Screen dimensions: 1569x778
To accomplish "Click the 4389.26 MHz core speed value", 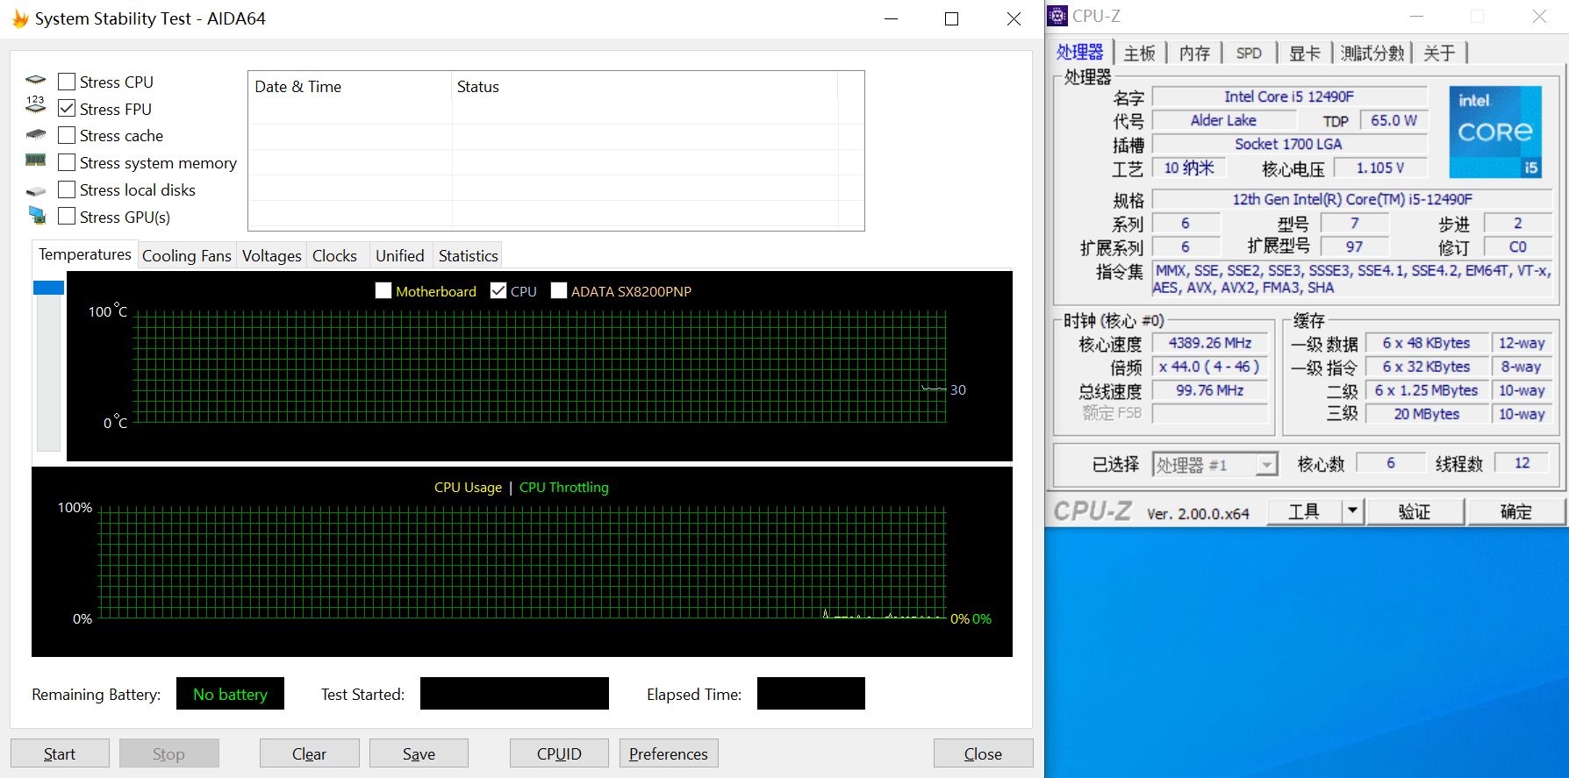I will click(x=1210, y=343).
